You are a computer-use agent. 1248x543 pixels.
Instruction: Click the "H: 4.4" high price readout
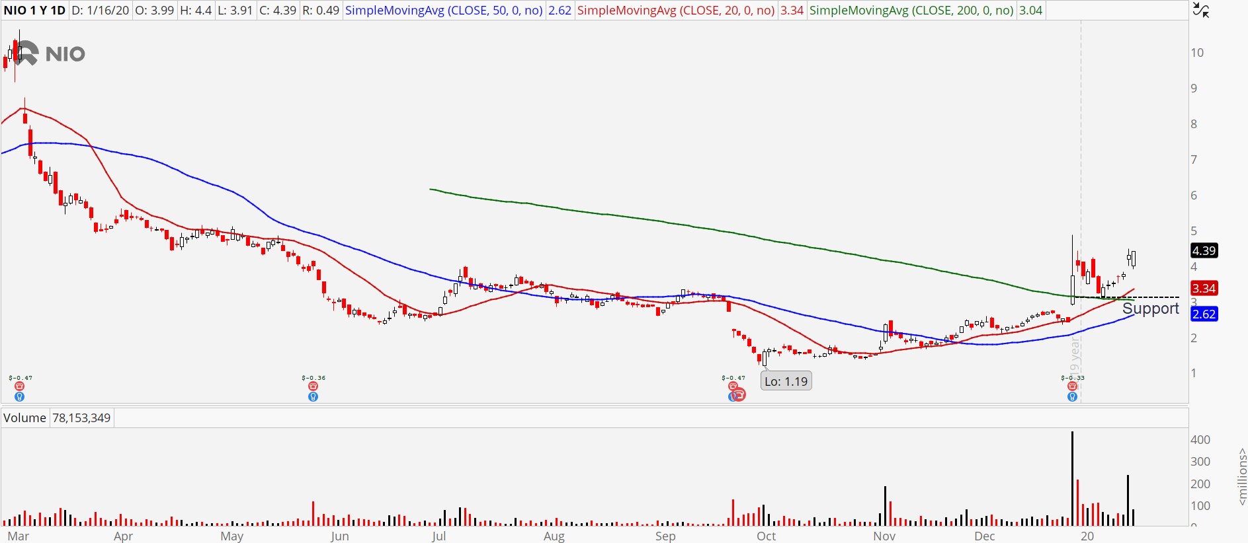pyautogui.click(x=196, y=11)
